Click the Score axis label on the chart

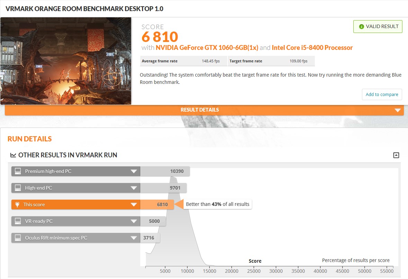255,261
